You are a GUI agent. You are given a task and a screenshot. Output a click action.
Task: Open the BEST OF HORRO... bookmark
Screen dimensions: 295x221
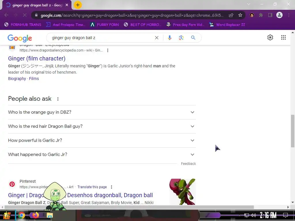(143, 25)
